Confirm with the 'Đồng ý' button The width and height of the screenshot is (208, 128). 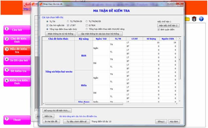[161, 121]
